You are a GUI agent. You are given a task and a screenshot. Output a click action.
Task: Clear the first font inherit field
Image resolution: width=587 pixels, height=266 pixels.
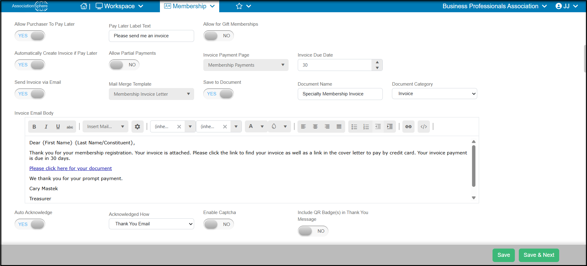pos(179,127)
